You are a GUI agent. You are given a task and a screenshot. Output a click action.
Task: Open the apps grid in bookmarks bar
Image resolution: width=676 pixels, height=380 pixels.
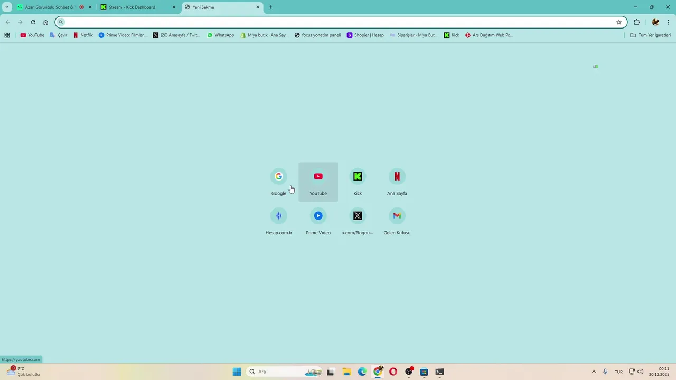[x=7, y=35]
